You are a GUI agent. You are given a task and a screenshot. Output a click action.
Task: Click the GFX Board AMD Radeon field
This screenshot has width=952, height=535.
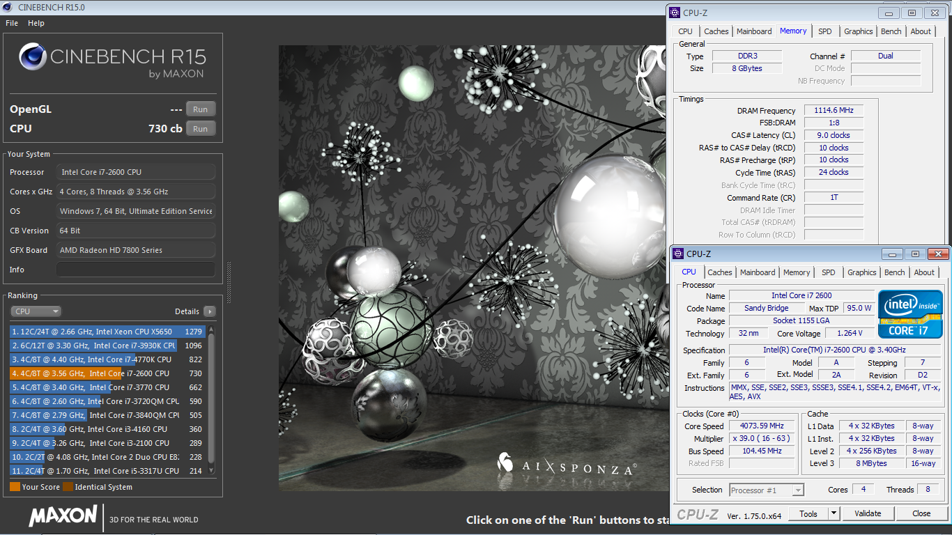click(136, 250)
